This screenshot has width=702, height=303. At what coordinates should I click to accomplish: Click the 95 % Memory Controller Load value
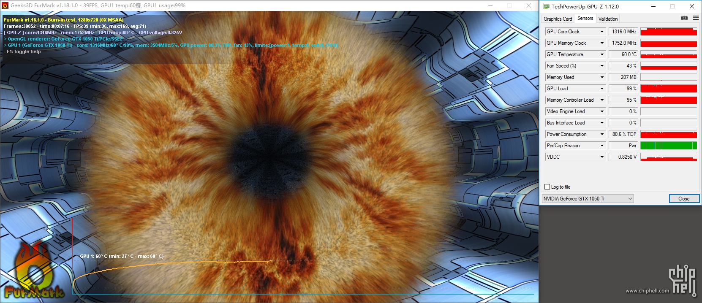[624, 100]
